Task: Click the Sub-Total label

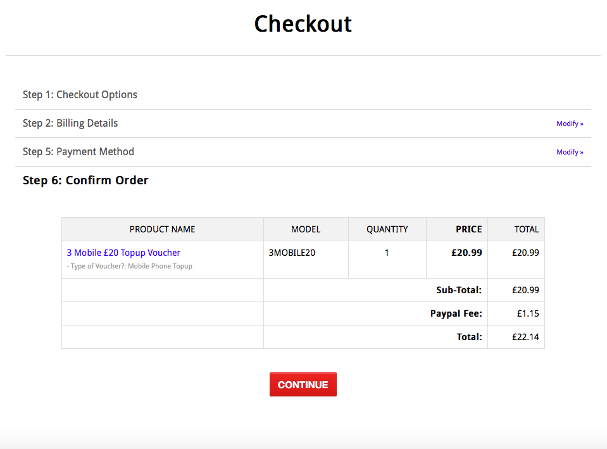Action: 459,290
